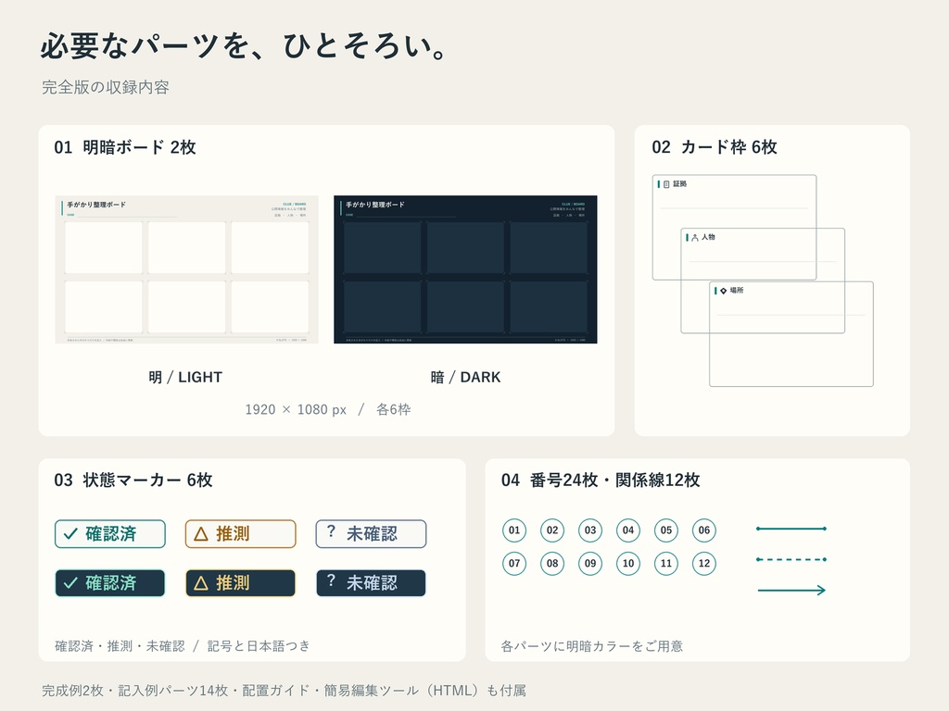Click the 明 / LIGHT label
This screenshot has width=949, height=711.
pos(185,378)
